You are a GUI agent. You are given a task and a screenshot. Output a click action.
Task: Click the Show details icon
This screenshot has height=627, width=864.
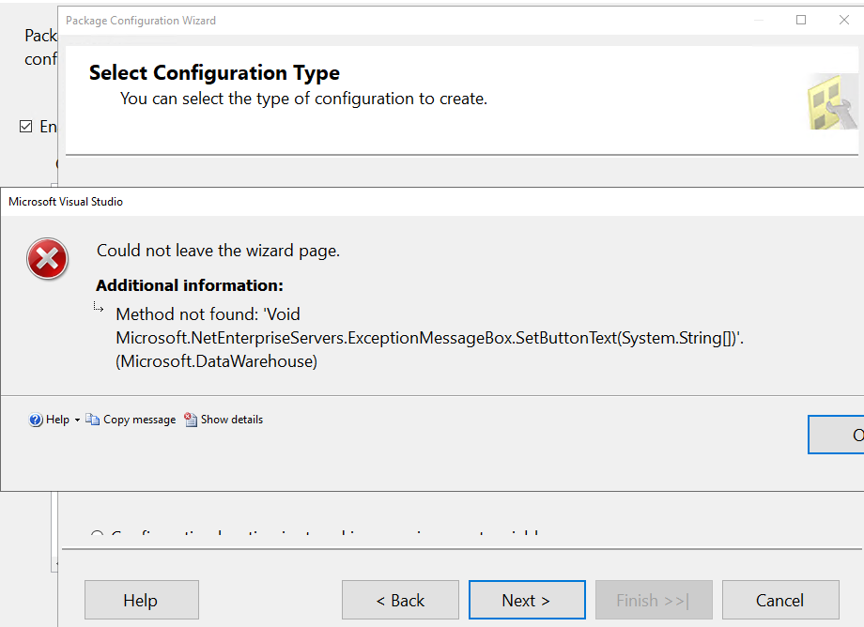pos(191,420)
